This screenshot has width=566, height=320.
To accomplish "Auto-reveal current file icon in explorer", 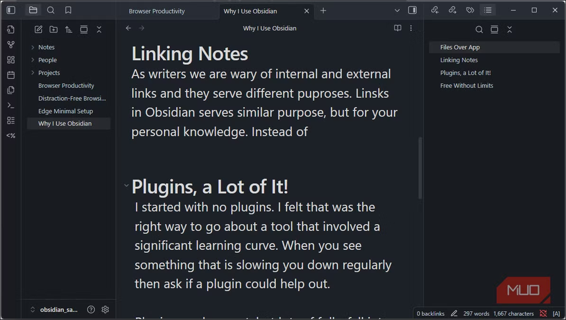I will point(84,29).
